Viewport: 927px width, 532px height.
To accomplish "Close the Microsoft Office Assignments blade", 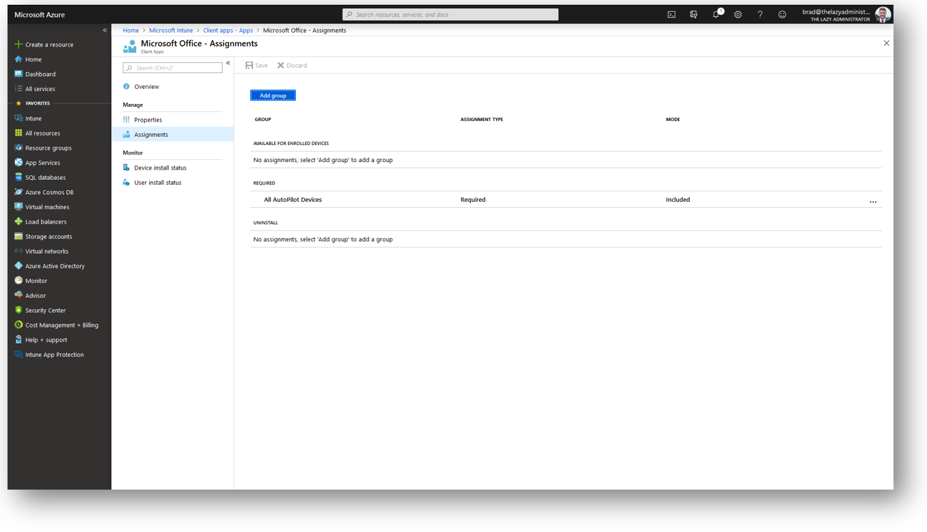I will [887, 43].
